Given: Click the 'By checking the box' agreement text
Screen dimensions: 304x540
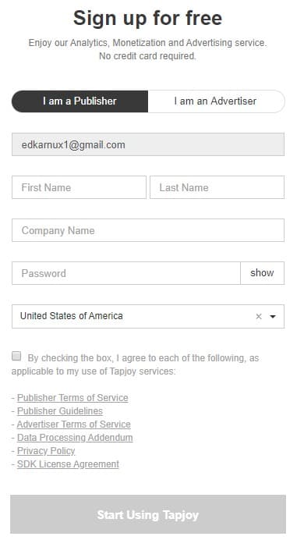Looking at the screenshot, I should click(x=135, y=364).
